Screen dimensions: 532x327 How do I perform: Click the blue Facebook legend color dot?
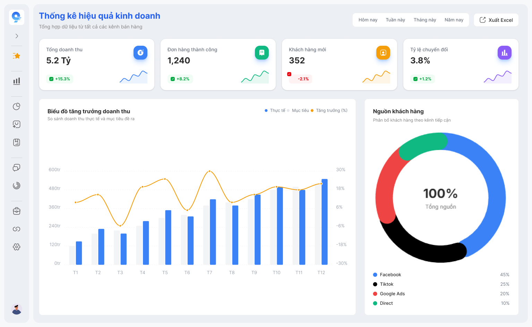click(375, 275)
